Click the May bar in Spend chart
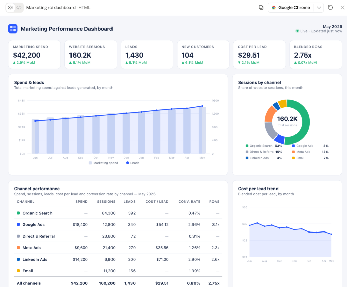This screenshot has height=287, width=347. (202, 130)
